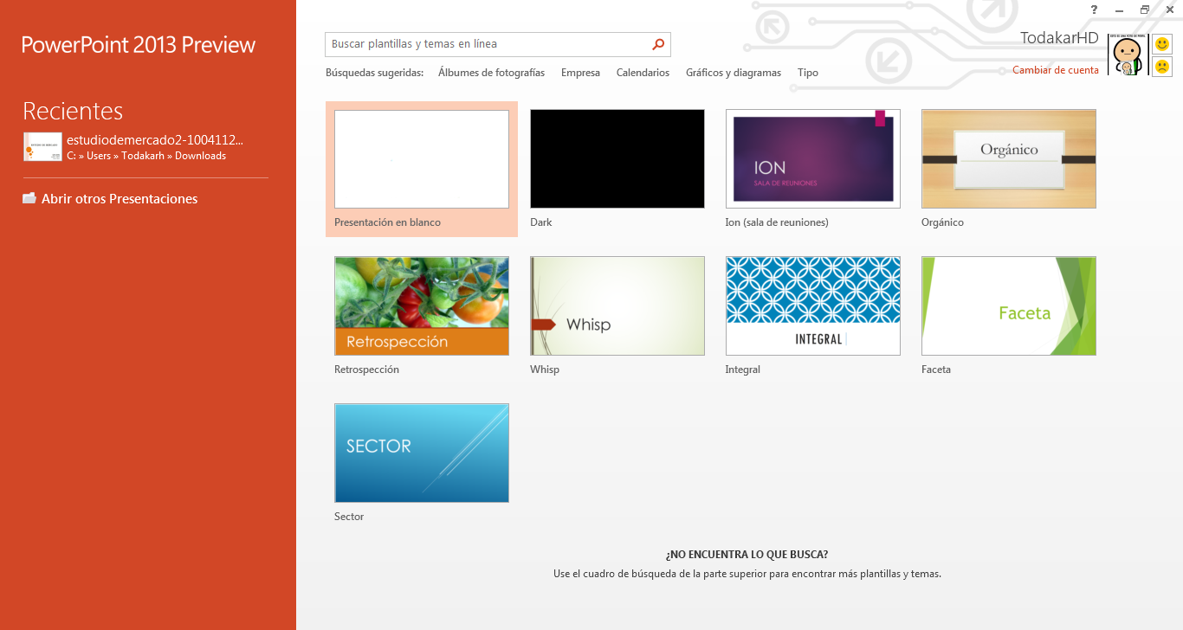
Task: Choose the Empresa suggested search
Action: pyautogui.click(x=580, y=73)
